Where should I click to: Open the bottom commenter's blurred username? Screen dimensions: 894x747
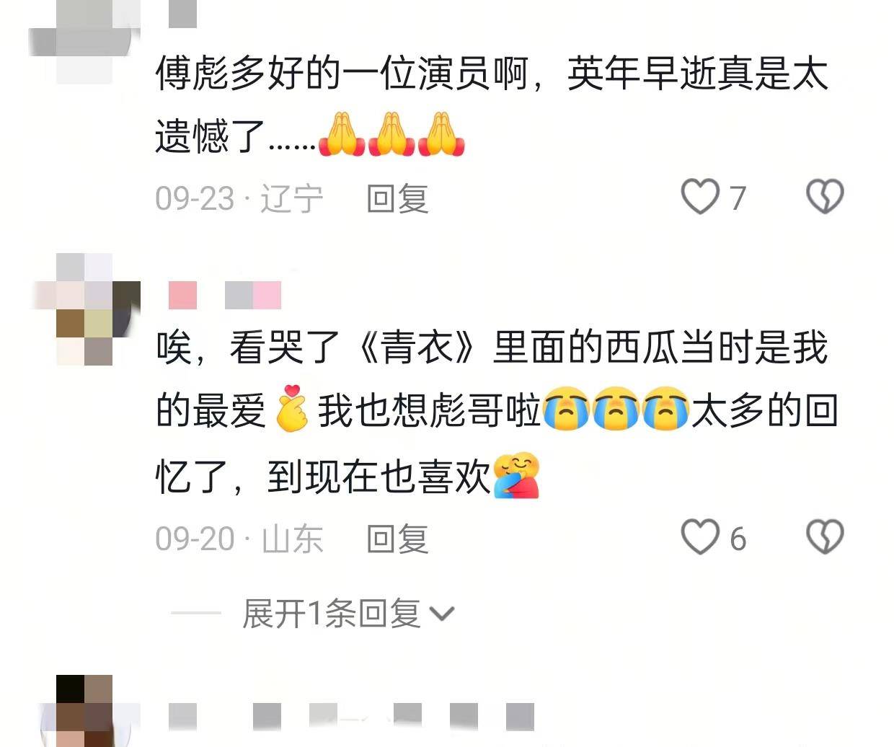[351, 717]
